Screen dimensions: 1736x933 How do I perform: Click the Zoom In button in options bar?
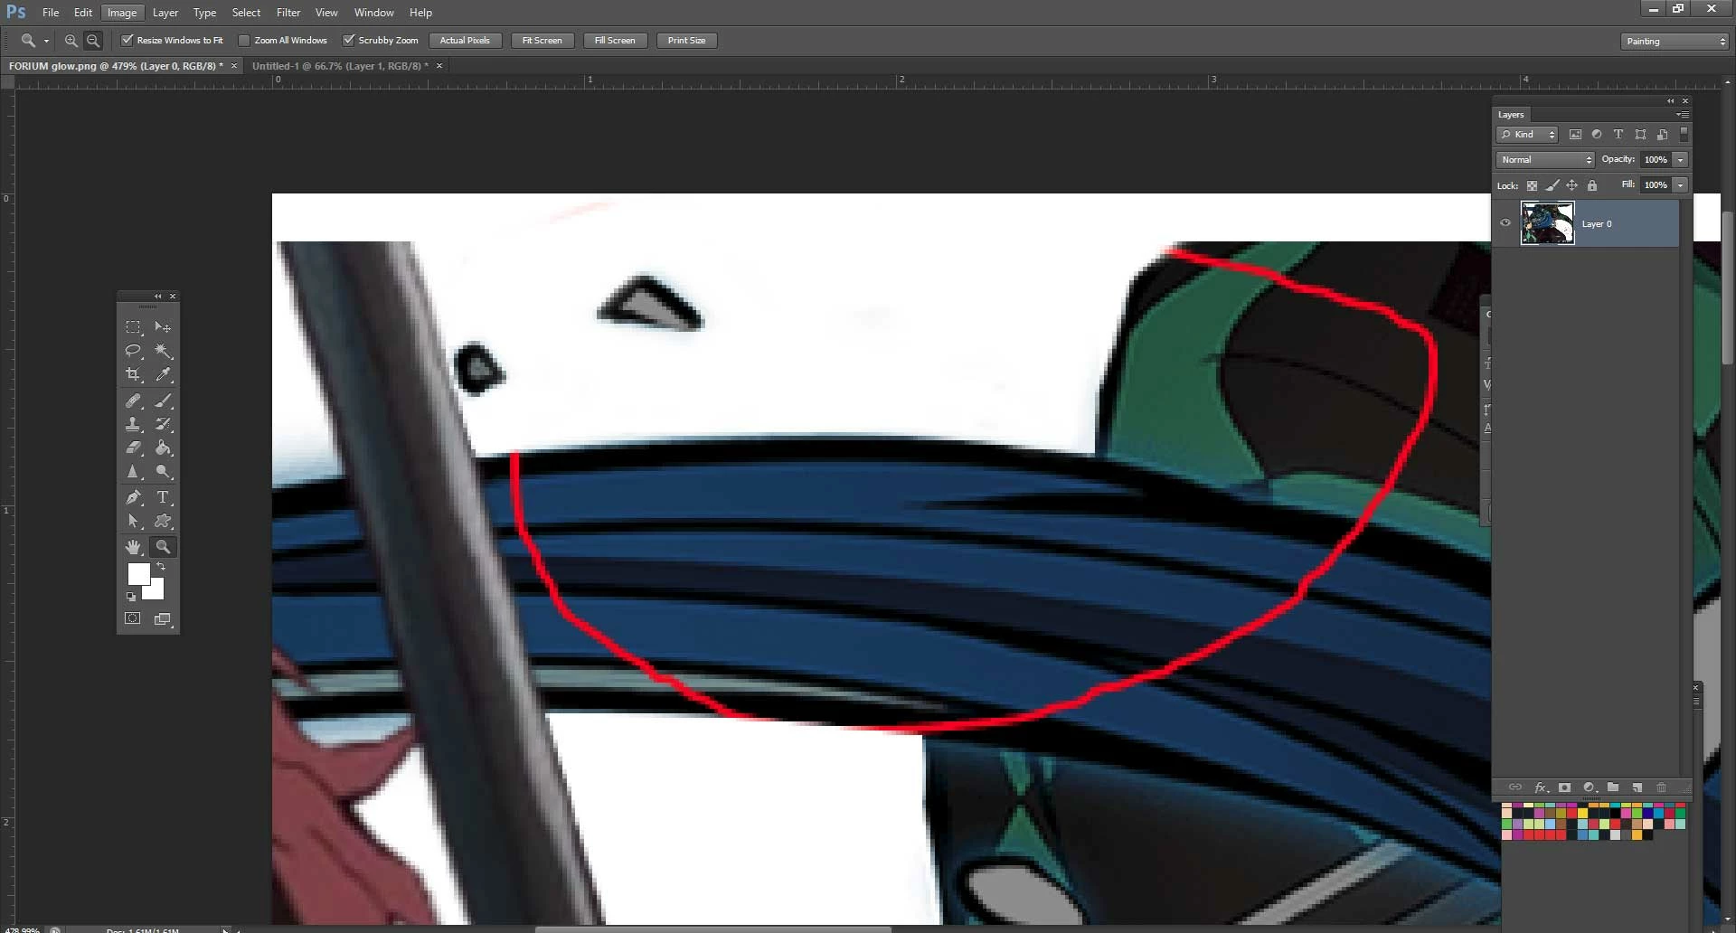point(71,41)
